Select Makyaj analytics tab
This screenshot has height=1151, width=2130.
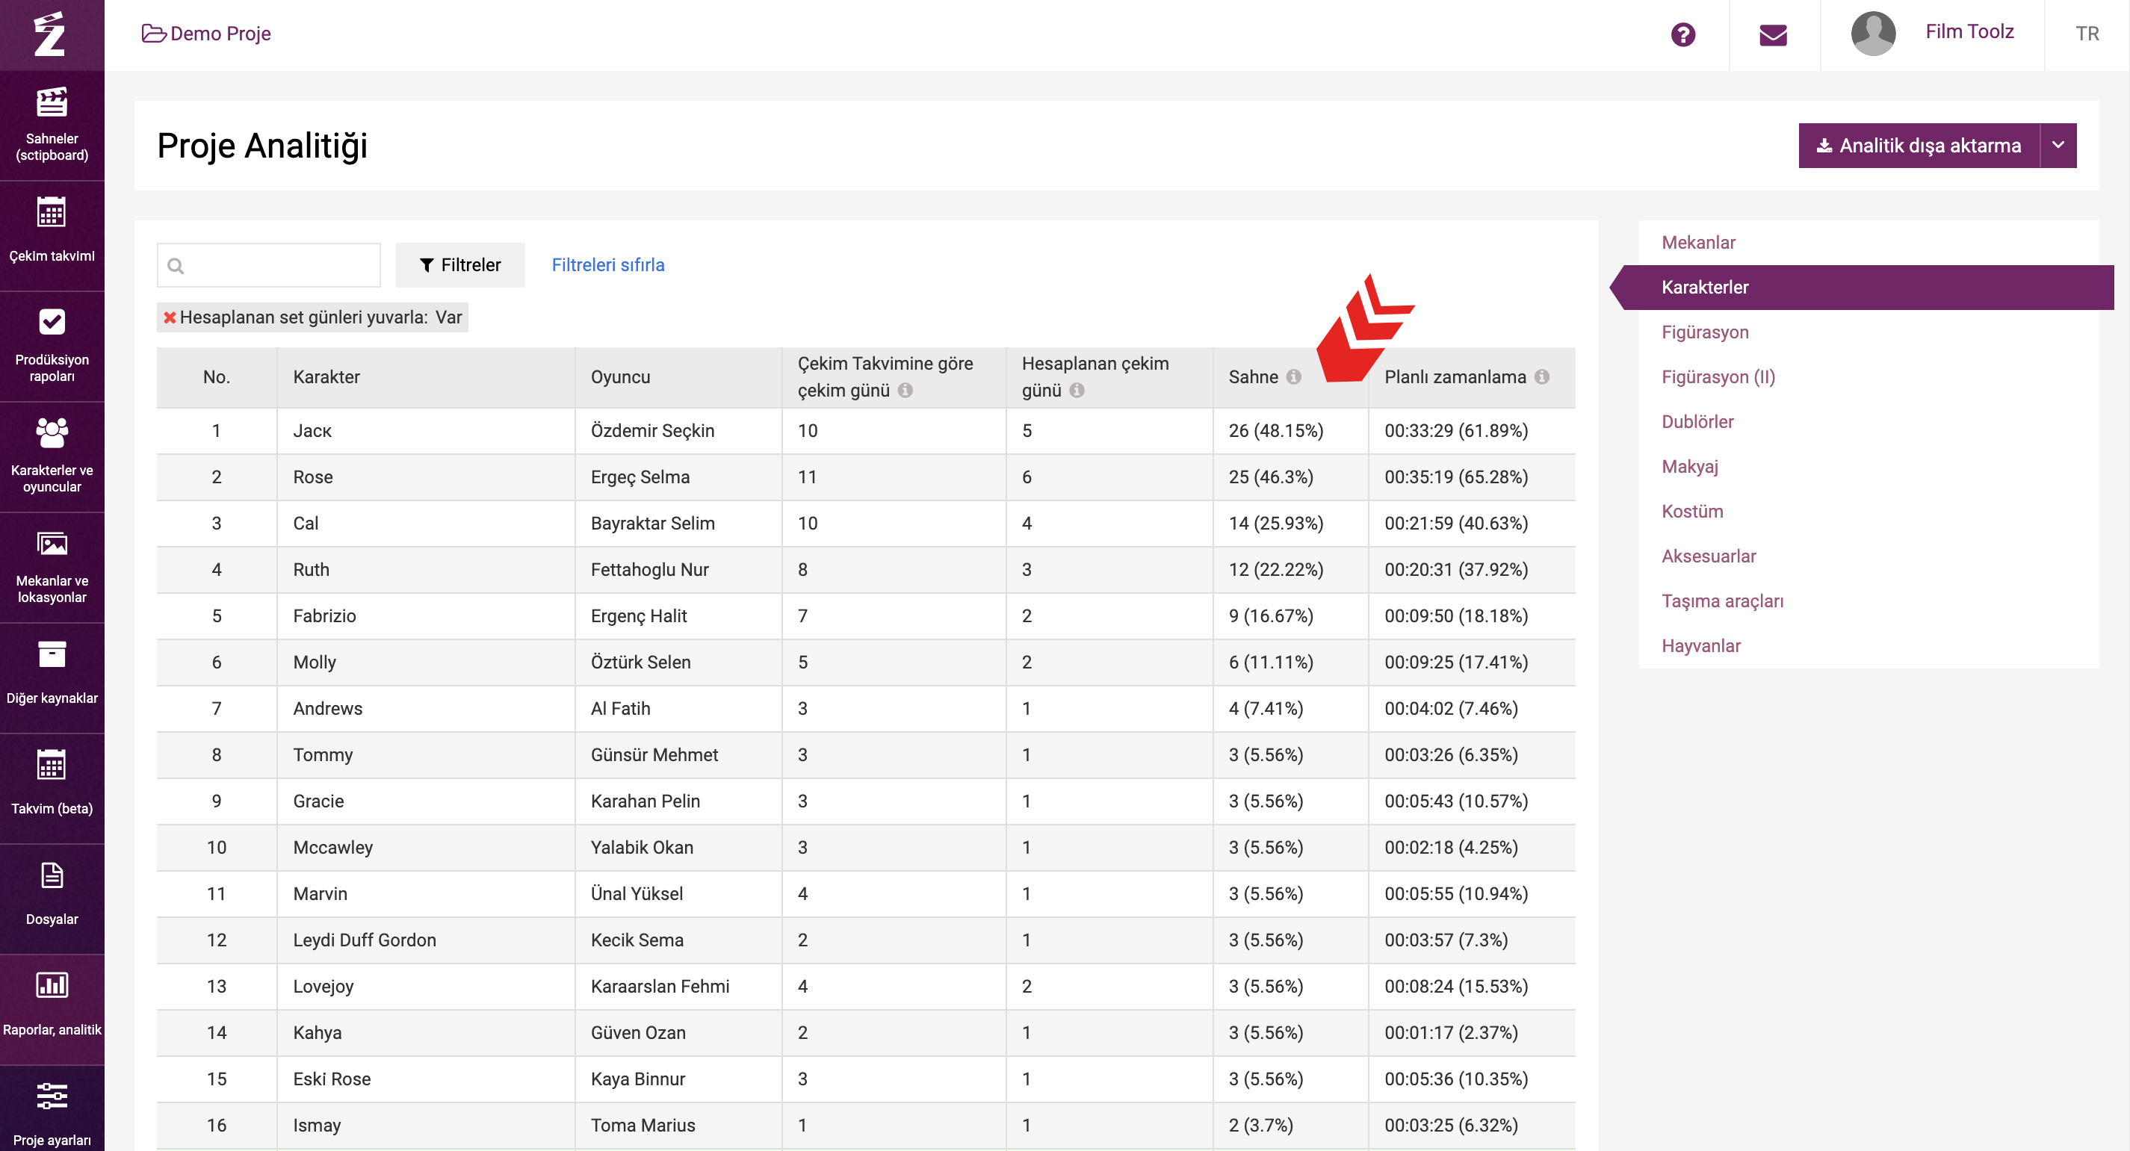coord(1690,466)
